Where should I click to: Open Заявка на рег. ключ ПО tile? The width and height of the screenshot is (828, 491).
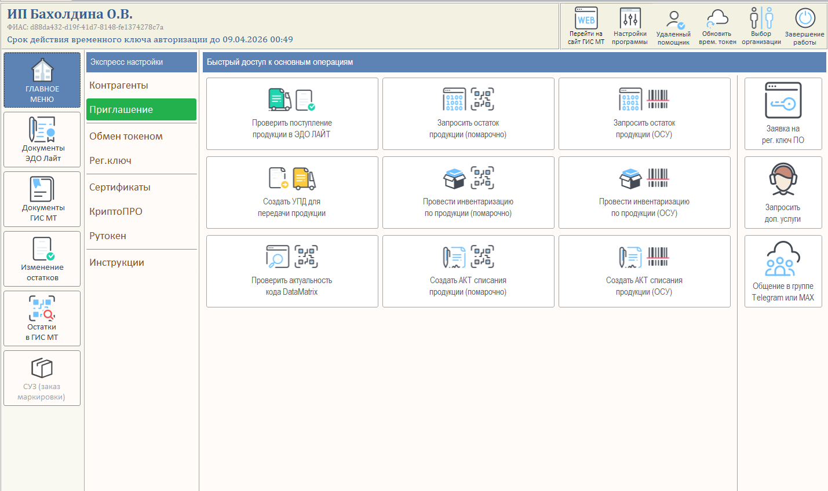tap(783, 114)
